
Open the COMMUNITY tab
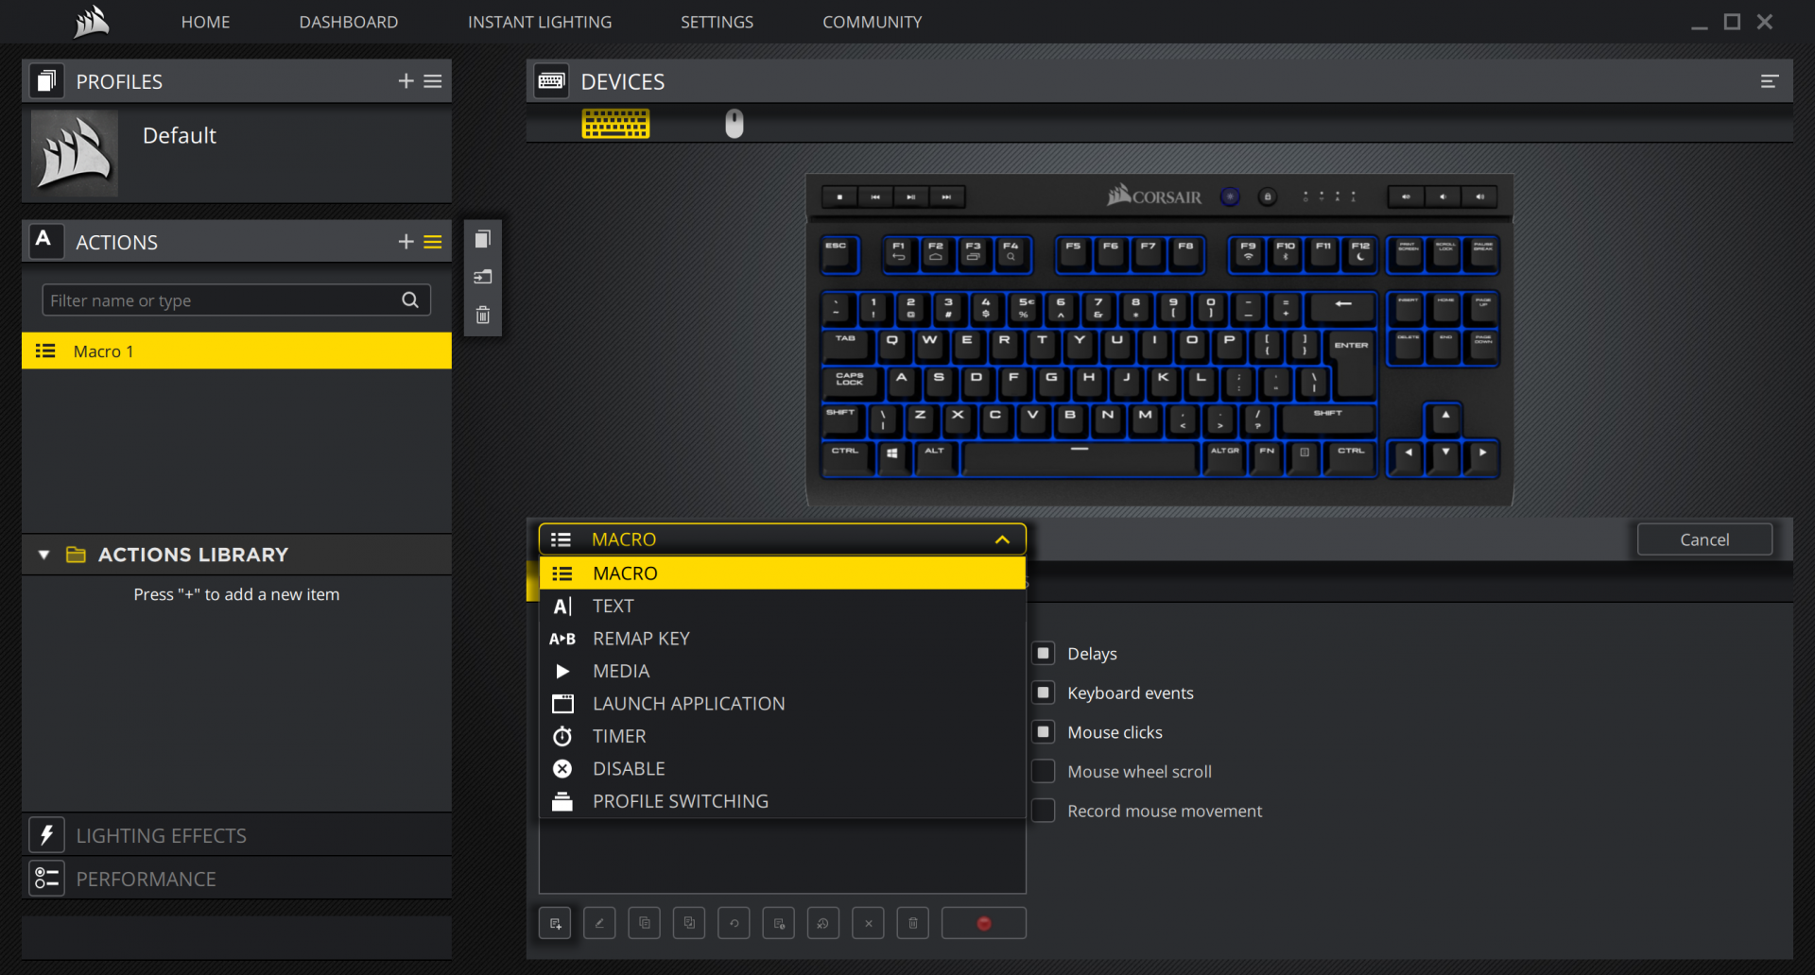(x=873, y=22)
